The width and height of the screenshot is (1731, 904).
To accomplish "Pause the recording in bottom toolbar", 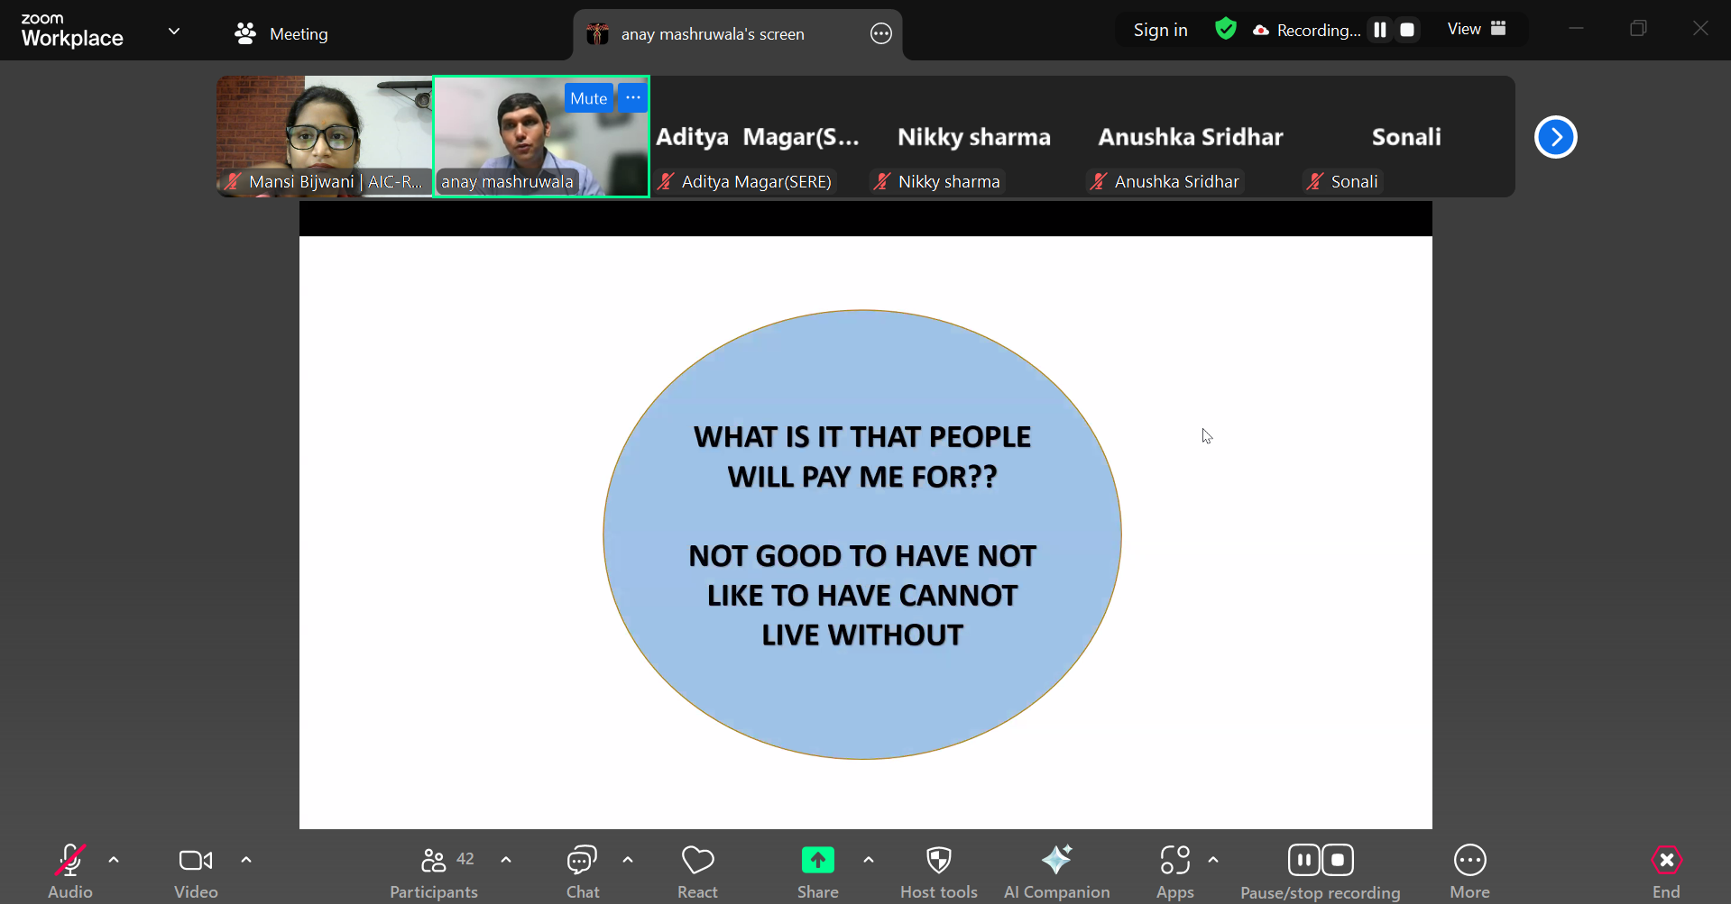I will click(1304, 860).
